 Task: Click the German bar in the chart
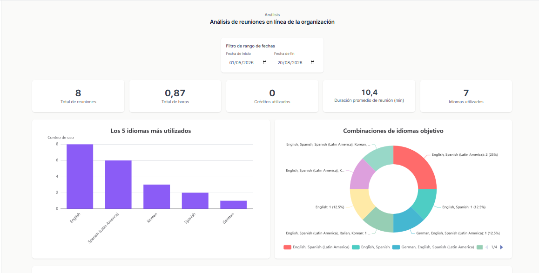(x=233, y=205)
